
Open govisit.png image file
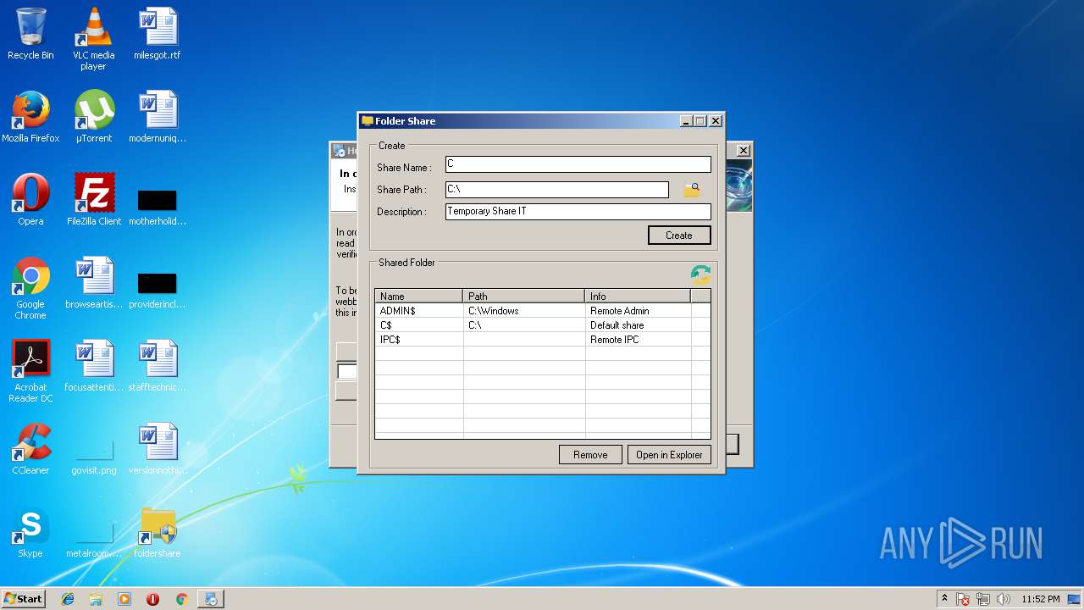[x=93, y=457]
